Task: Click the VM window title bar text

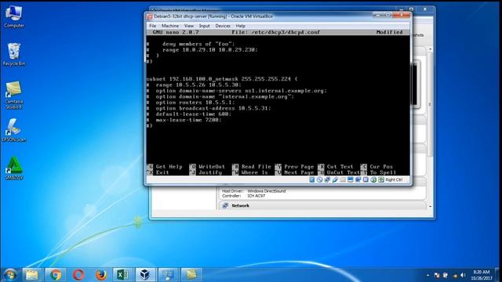Action: 213,16
